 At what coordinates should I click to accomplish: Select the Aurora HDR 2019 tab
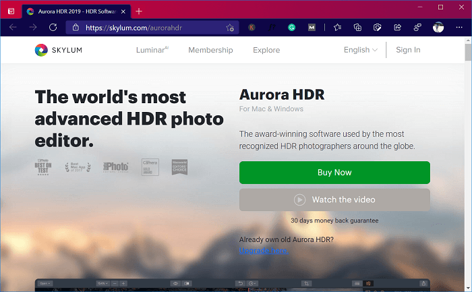click(76, 11)
